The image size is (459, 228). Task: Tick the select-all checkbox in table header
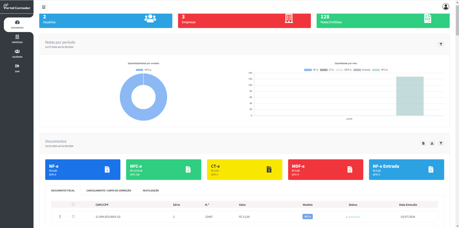(x=73, y=204)
